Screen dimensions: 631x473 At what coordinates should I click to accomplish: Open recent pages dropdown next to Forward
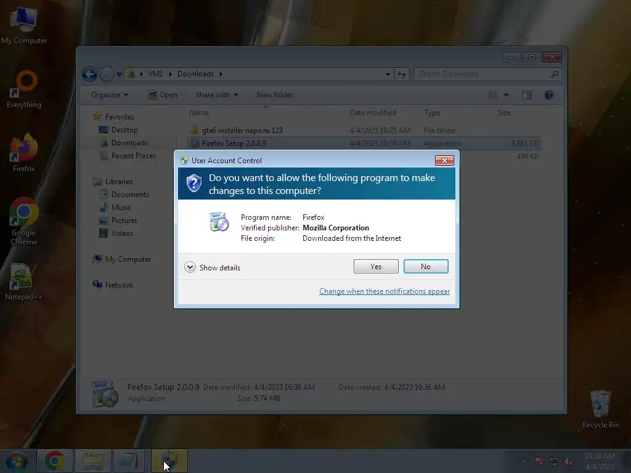(x=119, y=75)
